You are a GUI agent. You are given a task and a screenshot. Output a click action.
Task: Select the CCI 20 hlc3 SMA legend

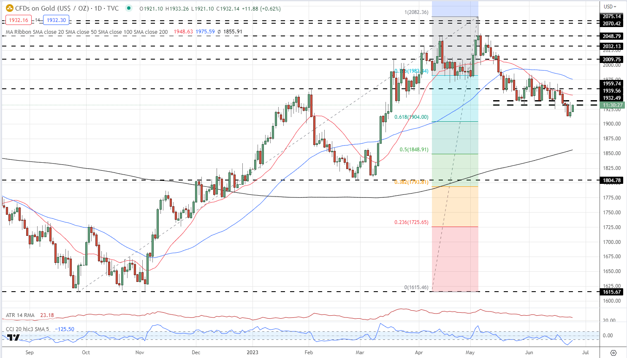(x=27, y=329)
